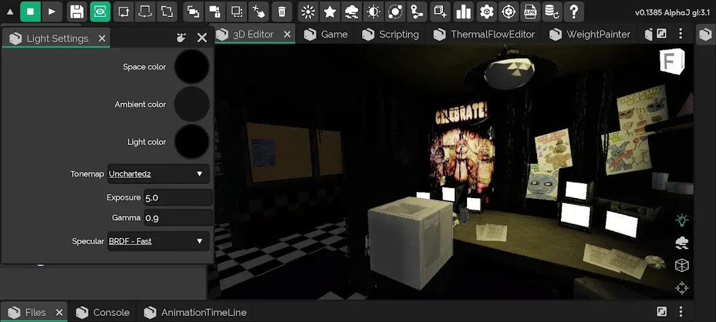Image resolution: width=716 pixels, height=322 pixels.
Task: Open the Console tab
Action: (x=103, y=312)
